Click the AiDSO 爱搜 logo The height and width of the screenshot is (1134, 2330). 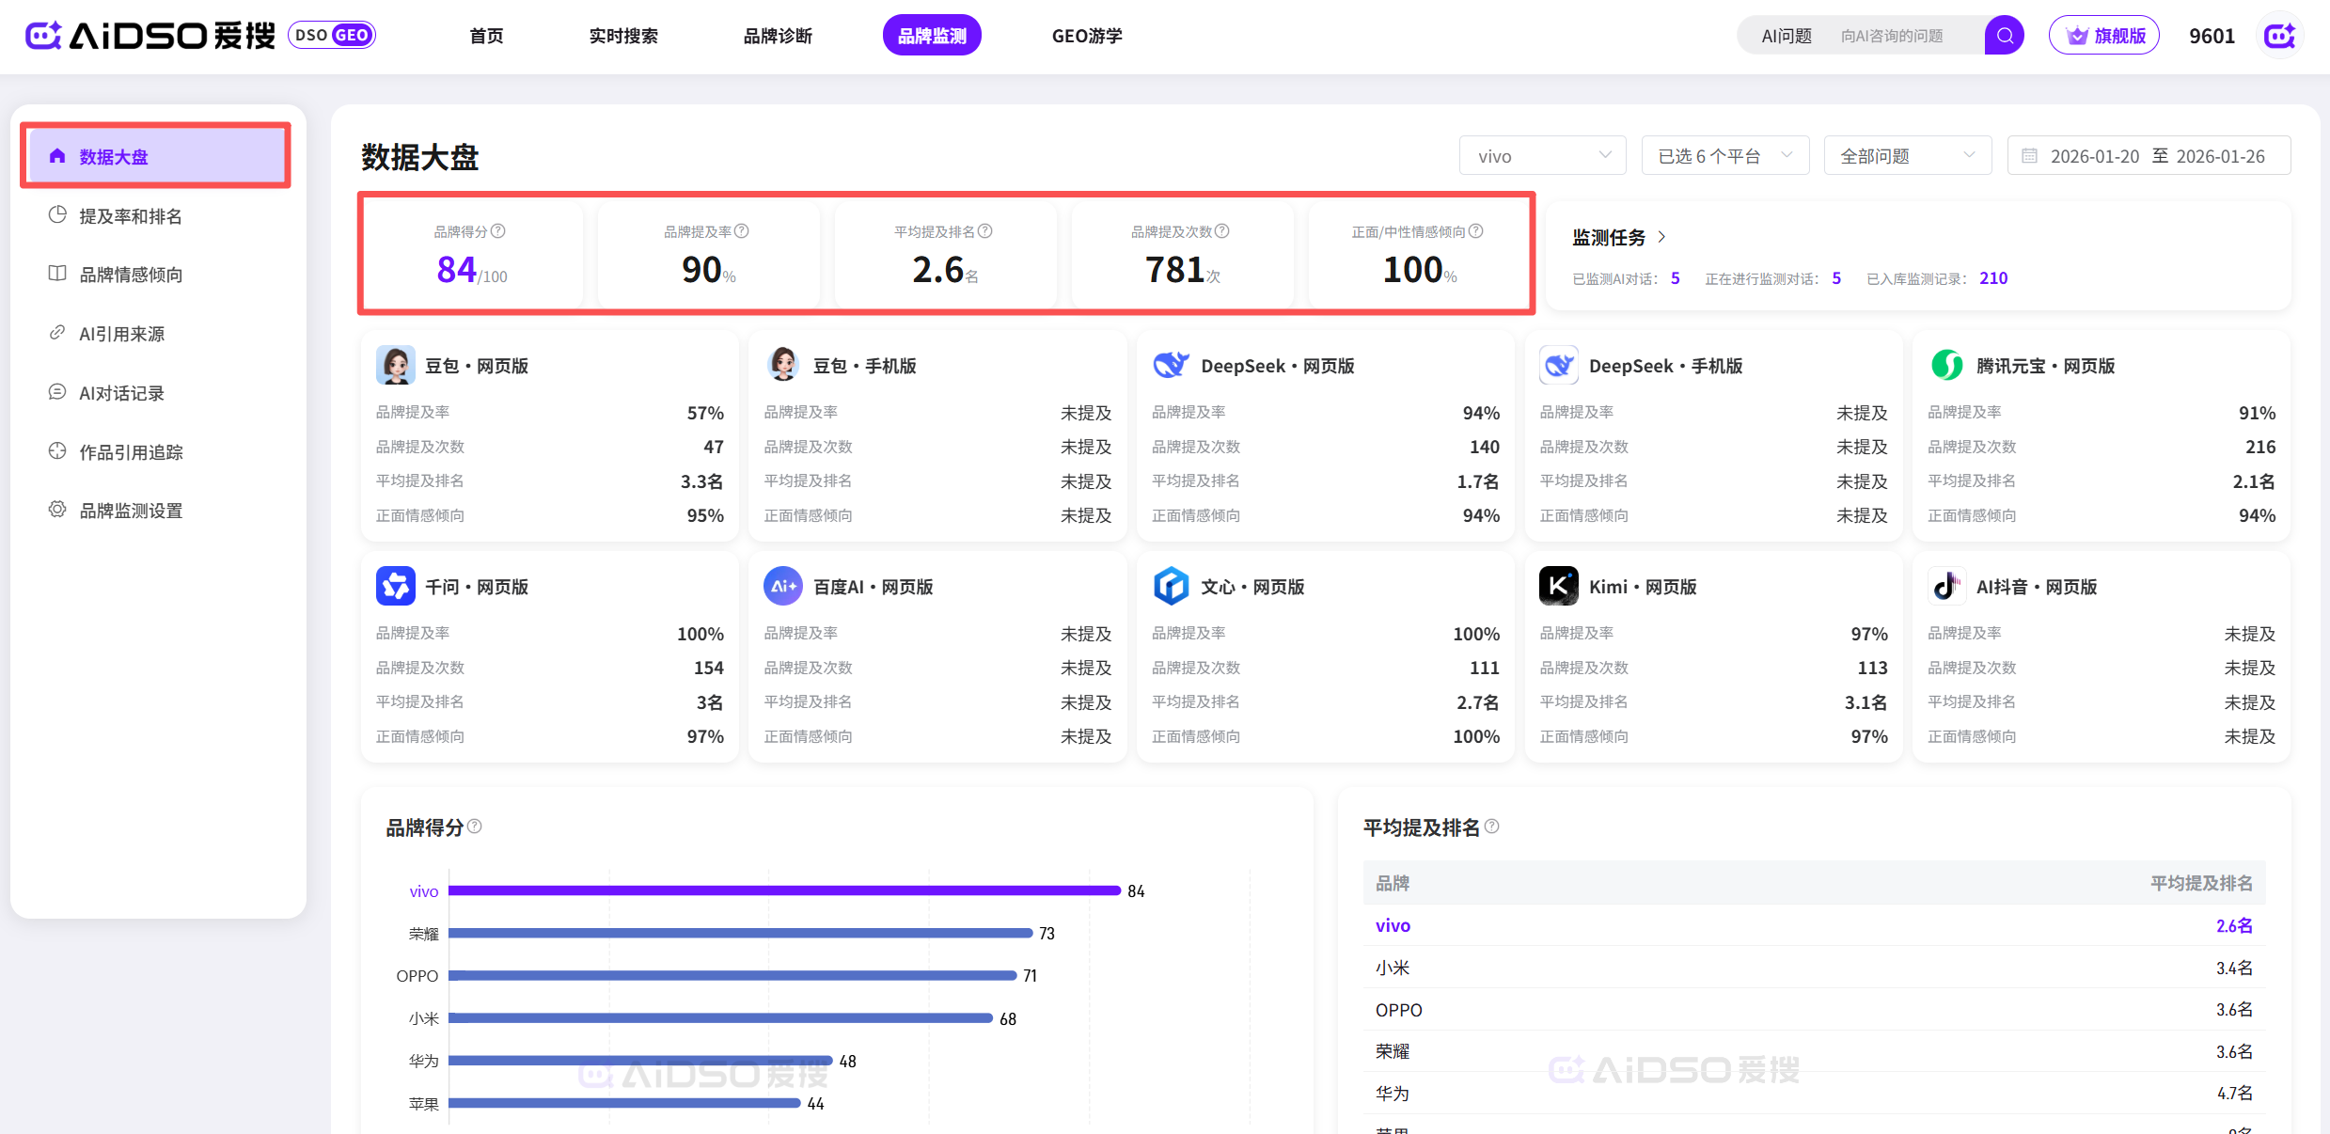point(150,36)
